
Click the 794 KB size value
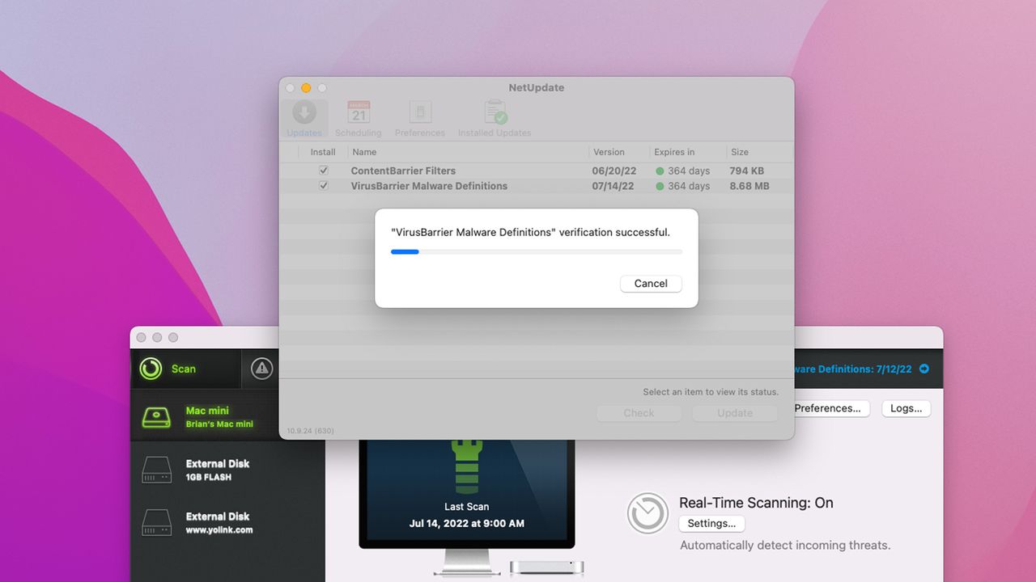click(x=747, y=171)
